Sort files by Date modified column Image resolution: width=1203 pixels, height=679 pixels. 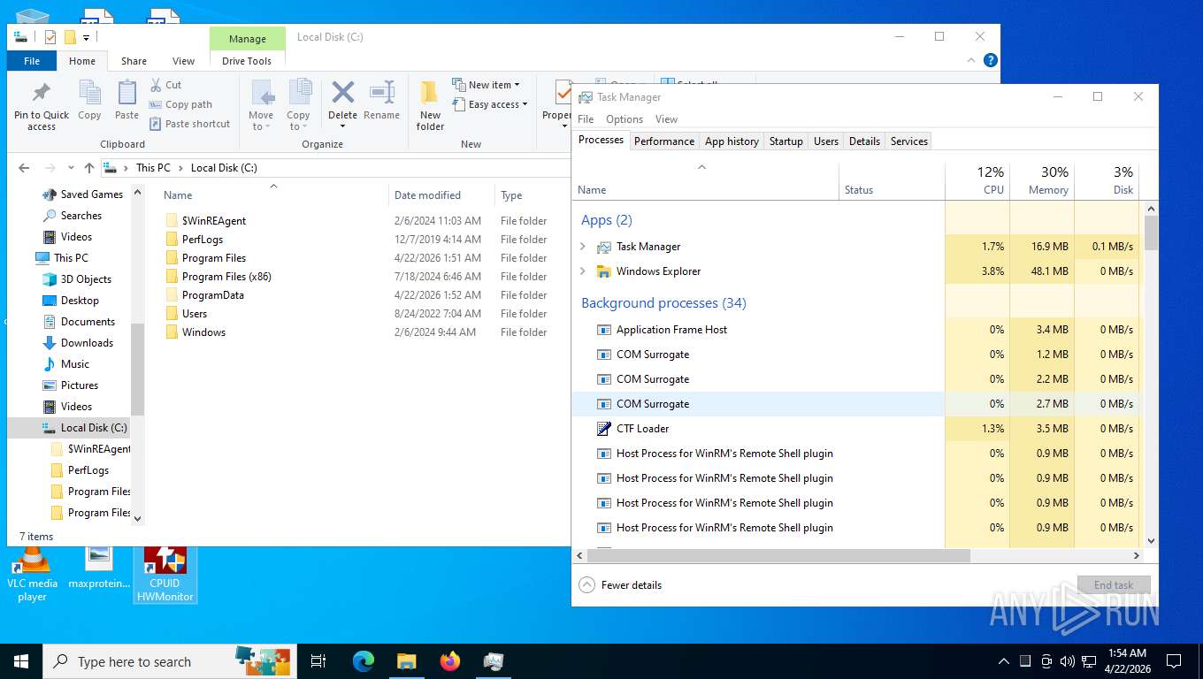coord(441,195)
